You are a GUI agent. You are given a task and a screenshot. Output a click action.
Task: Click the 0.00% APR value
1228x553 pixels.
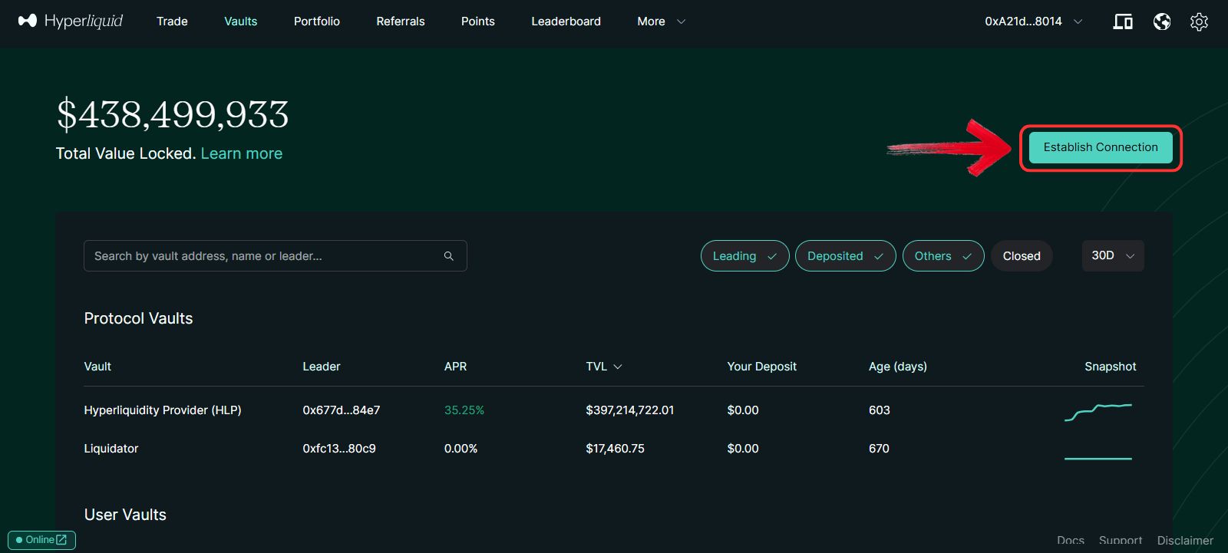[461, 449]
